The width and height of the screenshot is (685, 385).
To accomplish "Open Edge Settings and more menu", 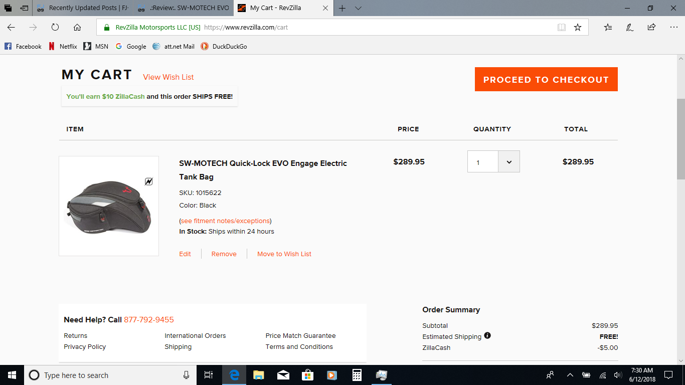I will pos(673,27).
